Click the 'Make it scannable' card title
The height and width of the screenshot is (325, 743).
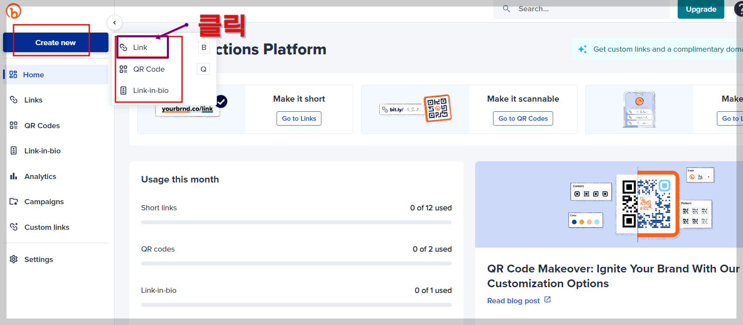click(x=523, y=99)
